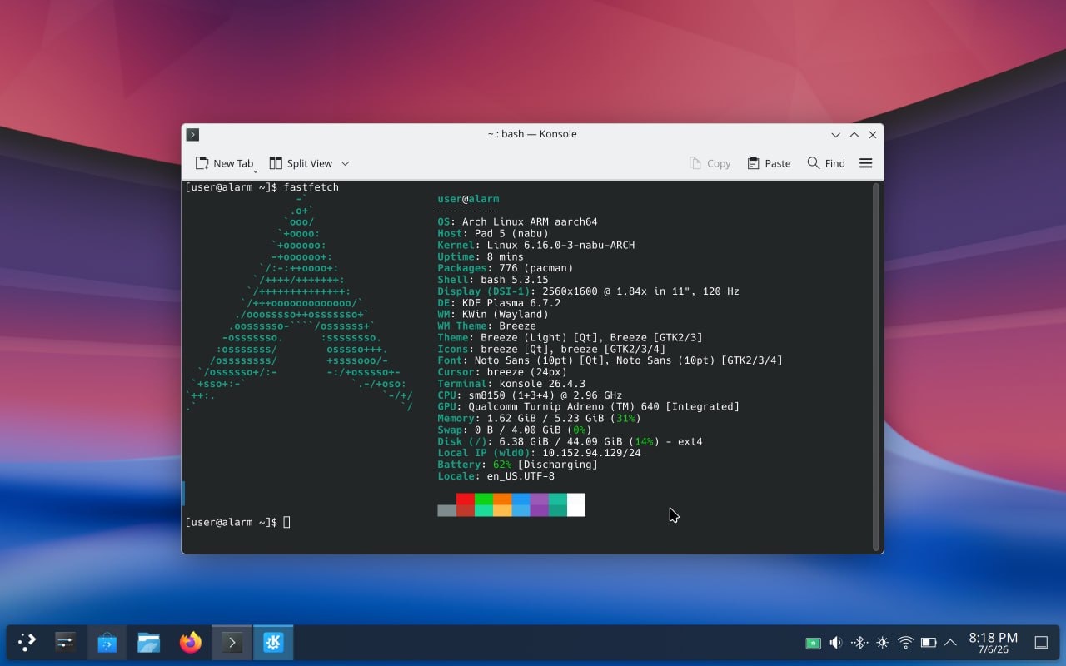Click the 'Kernel: Linux 6.16.0-3-nabu-ARCH' line
This screenshot has width=1066, height=666.
(535, 246)
